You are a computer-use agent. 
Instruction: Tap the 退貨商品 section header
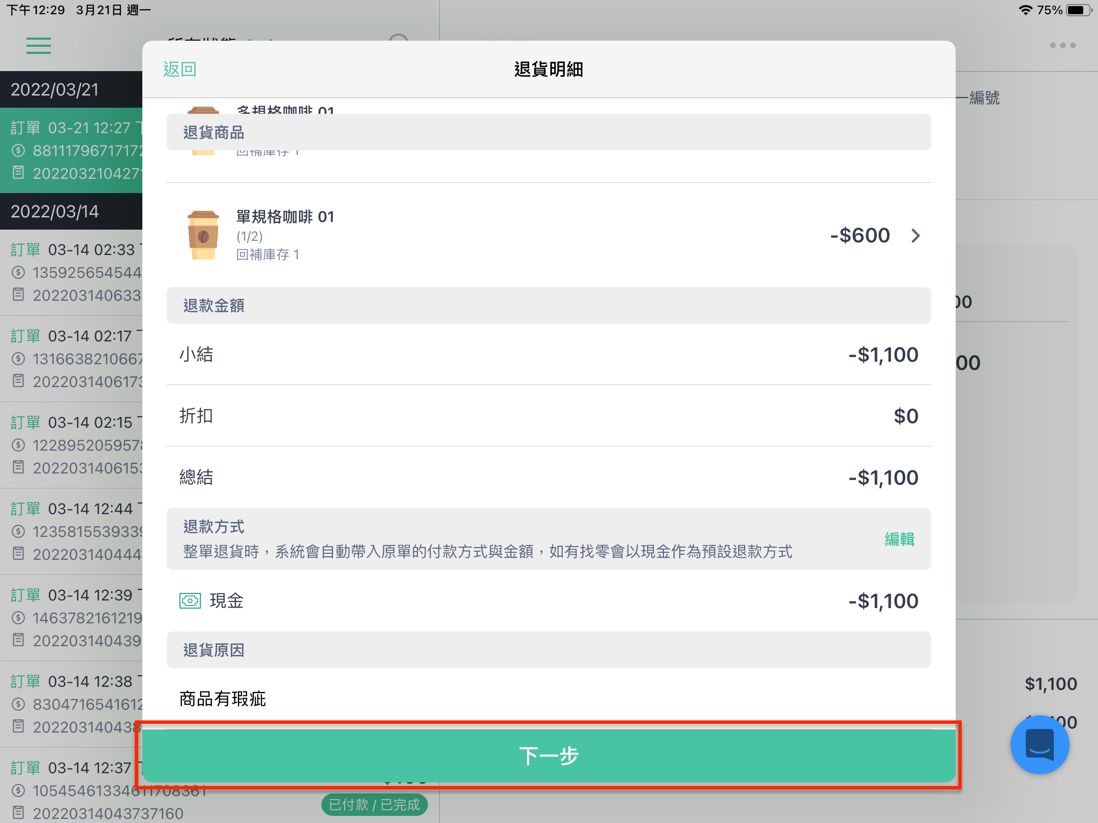pyautogui.click(x=548, y=132)
